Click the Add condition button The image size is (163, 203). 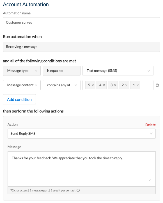19,99
